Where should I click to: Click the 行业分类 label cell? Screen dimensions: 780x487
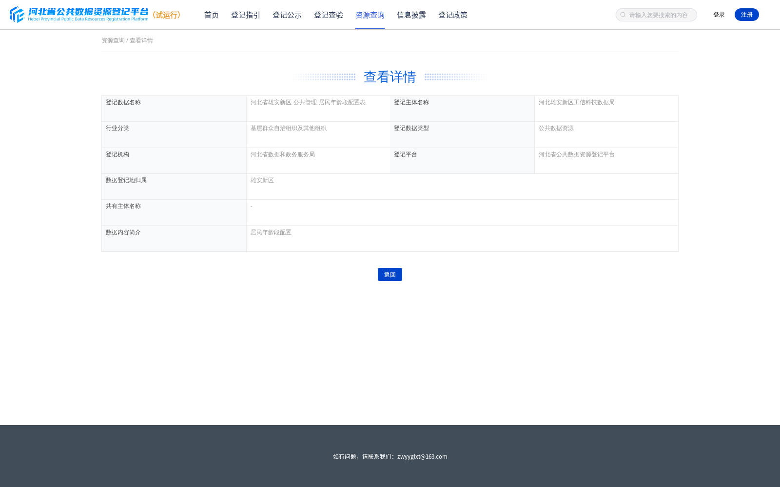(174, 135)
